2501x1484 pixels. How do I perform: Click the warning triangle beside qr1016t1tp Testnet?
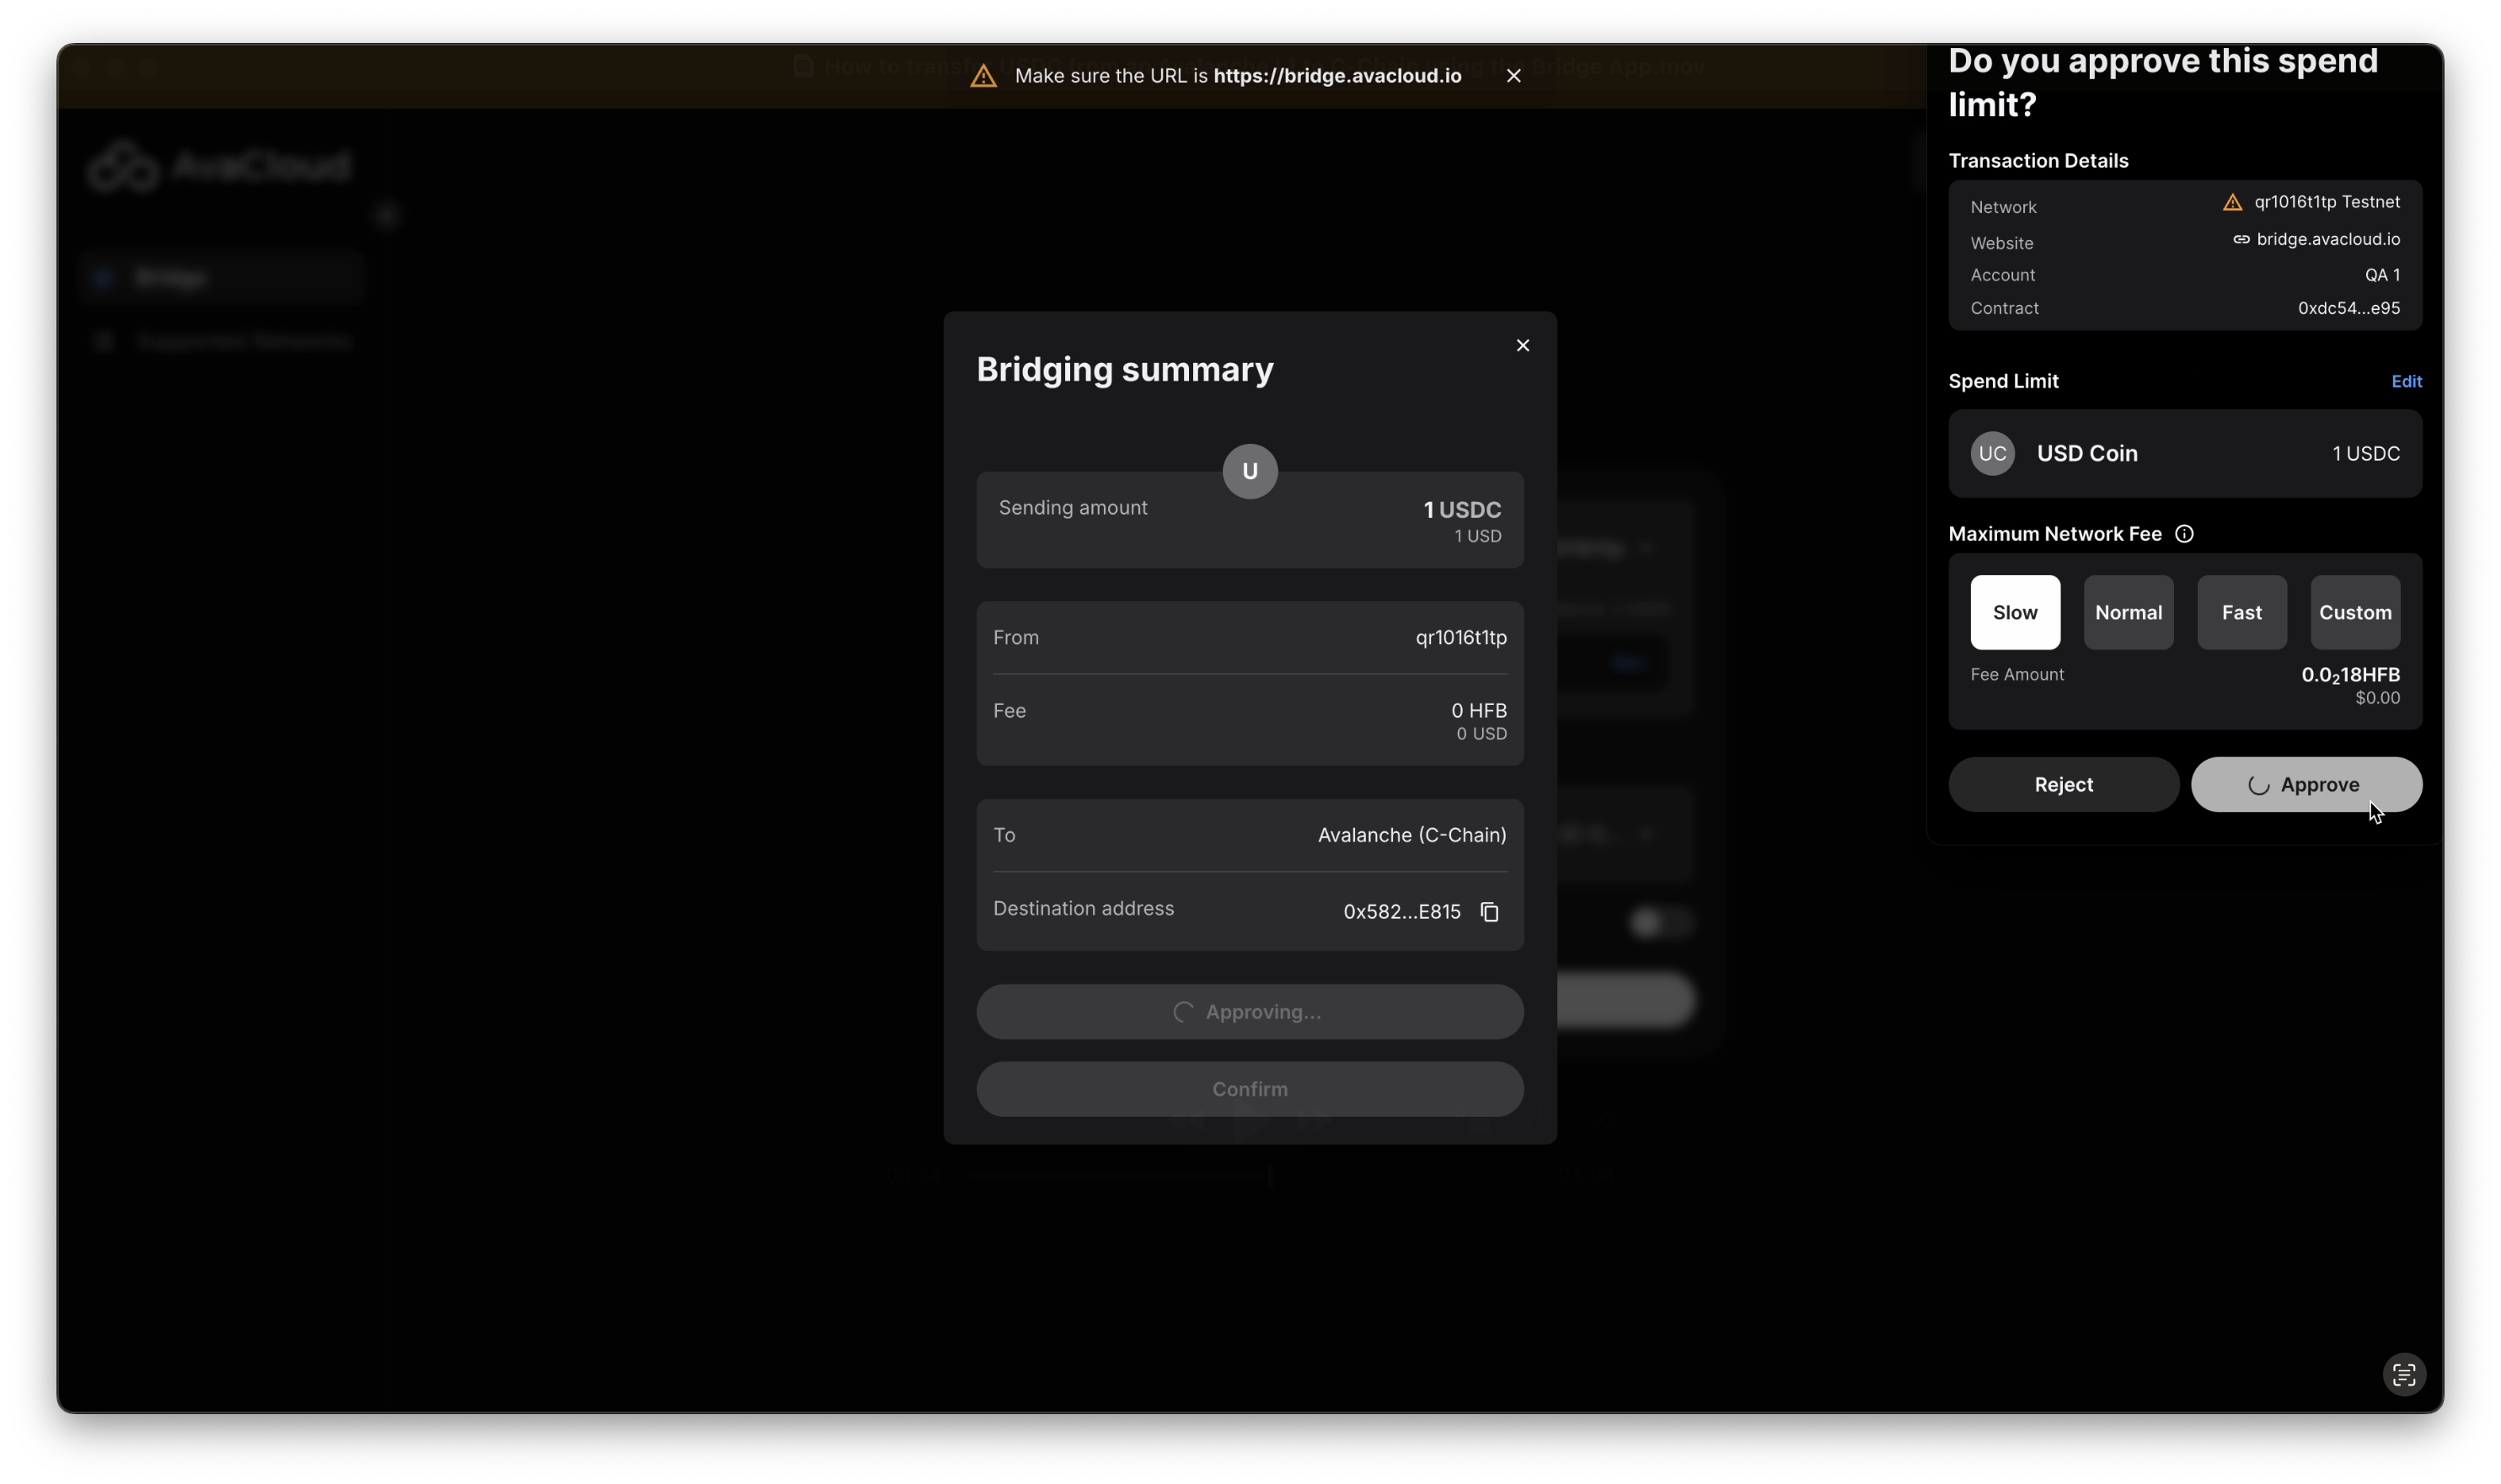tap(2232, 203)
